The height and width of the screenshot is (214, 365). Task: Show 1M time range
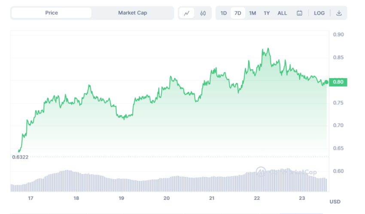(252, 13)
